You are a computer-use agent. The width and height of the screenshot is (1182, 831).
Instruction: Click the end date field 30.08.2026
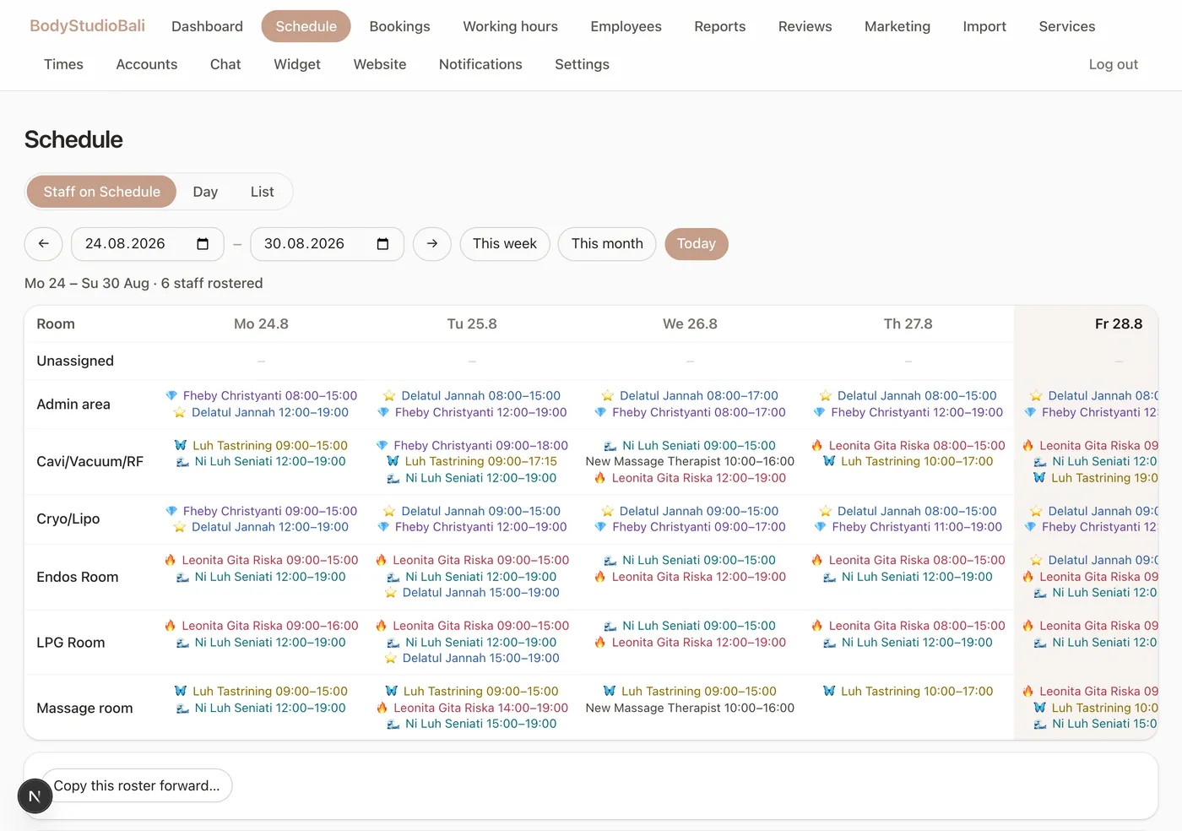[328, 244]
